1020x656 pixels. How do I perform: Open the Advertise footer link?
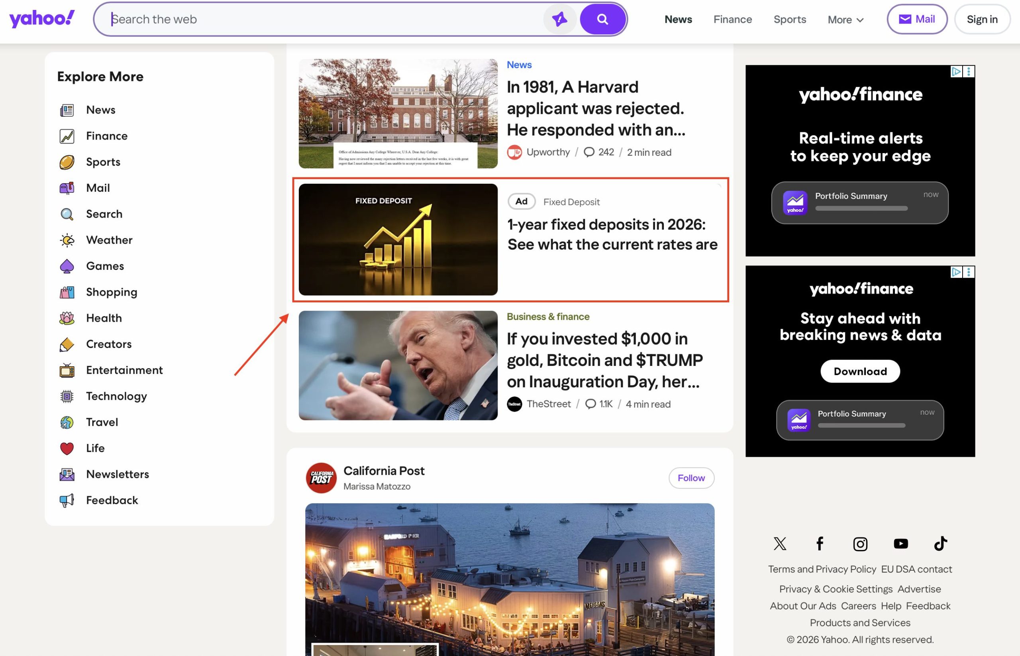coord(919,589)
